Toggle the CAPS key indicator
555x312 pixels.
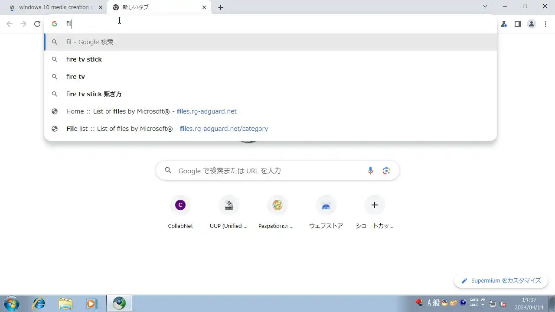click(474, 300)
